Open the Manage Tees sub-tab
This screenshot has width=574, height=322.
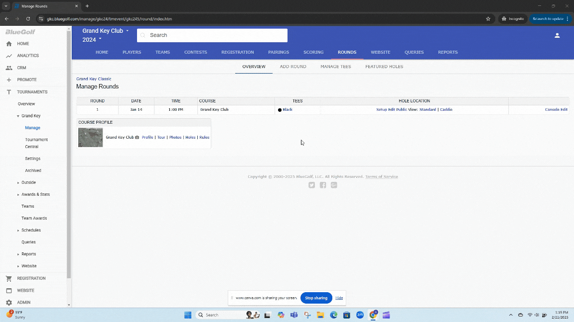point(336,67)
